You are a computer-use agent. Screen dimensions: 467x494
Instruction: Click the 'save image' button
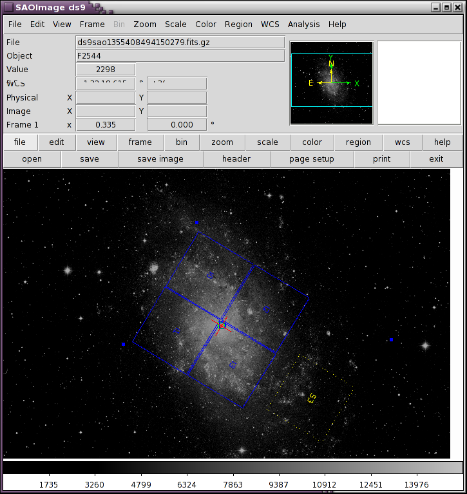click(x=160, y=159)
